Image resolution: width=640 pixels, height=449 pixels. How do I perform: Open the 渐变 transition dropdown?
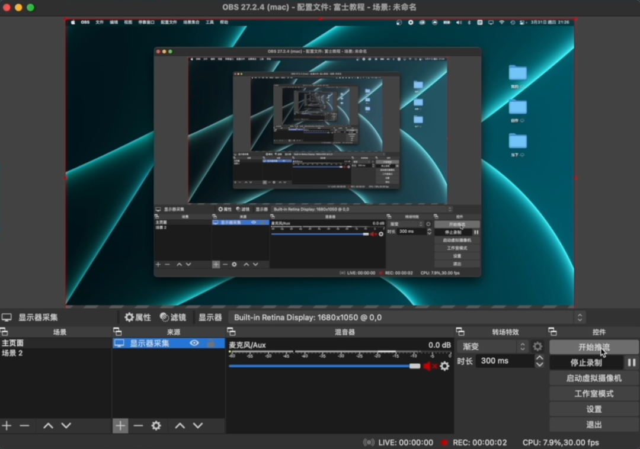492,347
